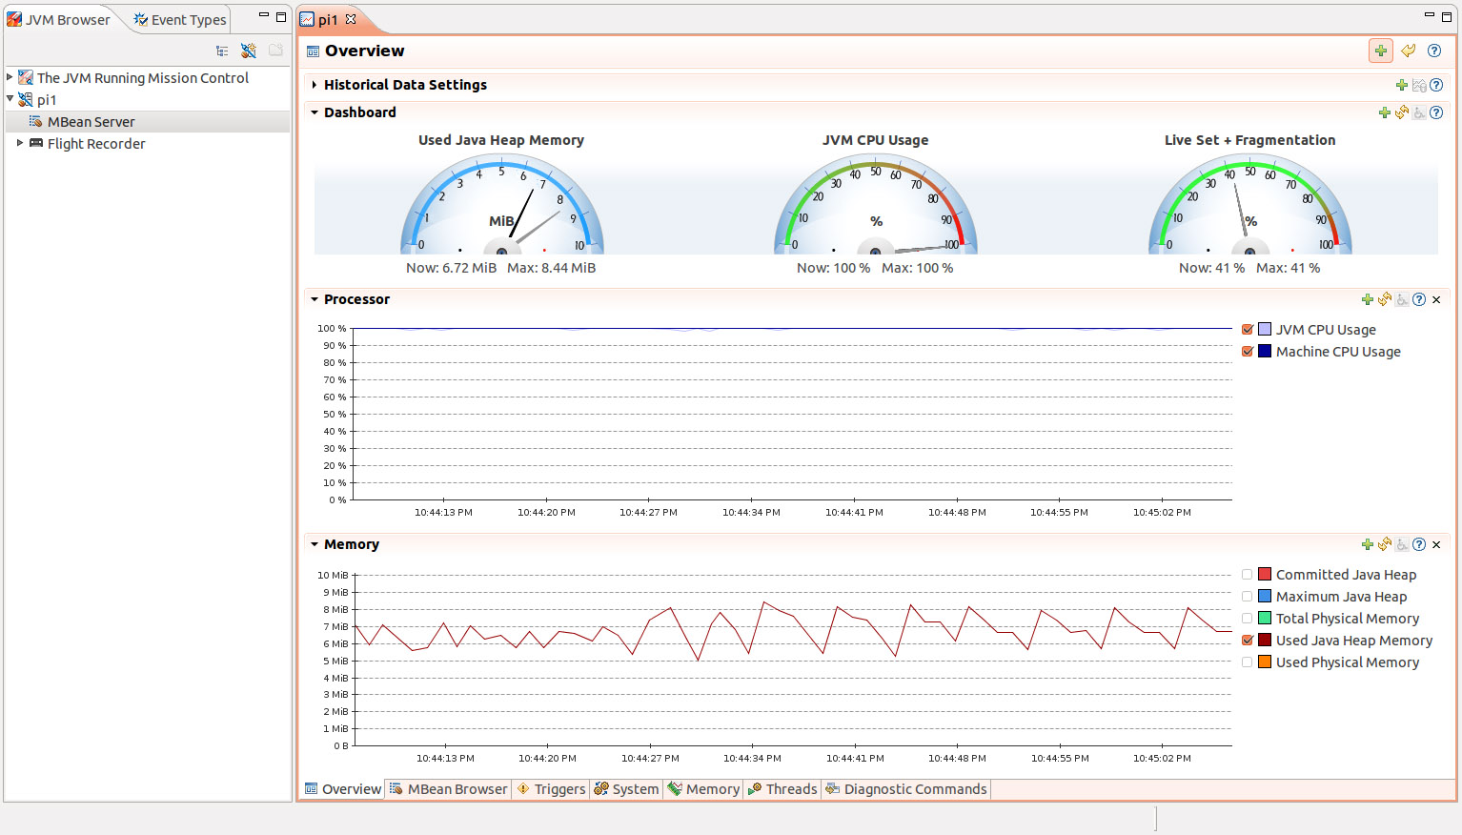The width and height of the screenshot is (1462, 835).
Task: Remove the Processor chart section
Action: [1436, 299]
